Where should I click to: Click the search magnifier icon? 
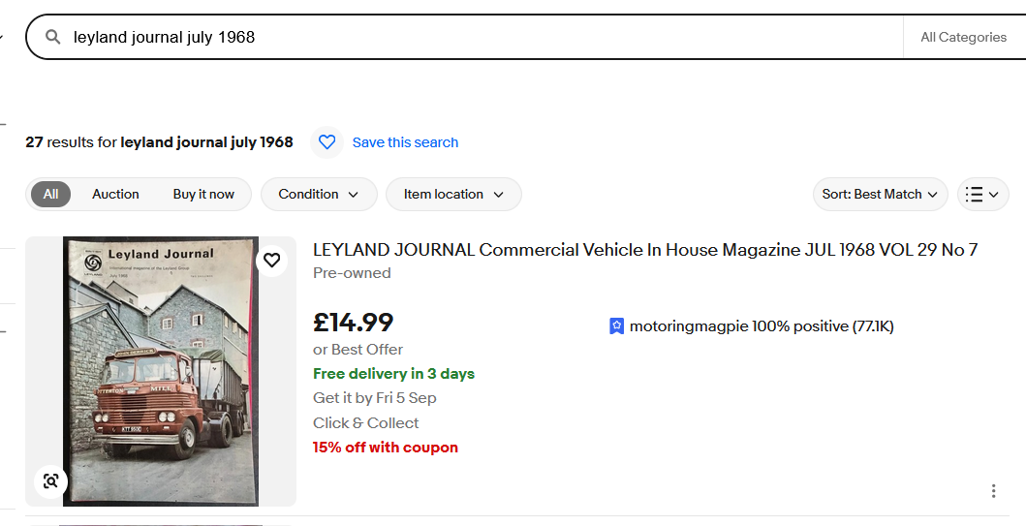coord(53,38)
